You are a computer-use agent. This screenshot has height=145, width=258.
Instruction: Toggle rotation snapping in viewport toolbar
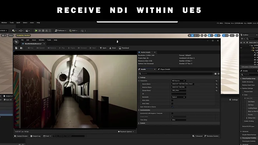pyautogui.click(x=216, y=36)
